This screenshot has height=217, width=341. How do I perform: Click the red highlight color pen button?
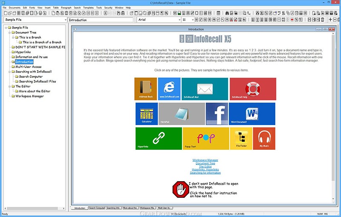[236, 20]
